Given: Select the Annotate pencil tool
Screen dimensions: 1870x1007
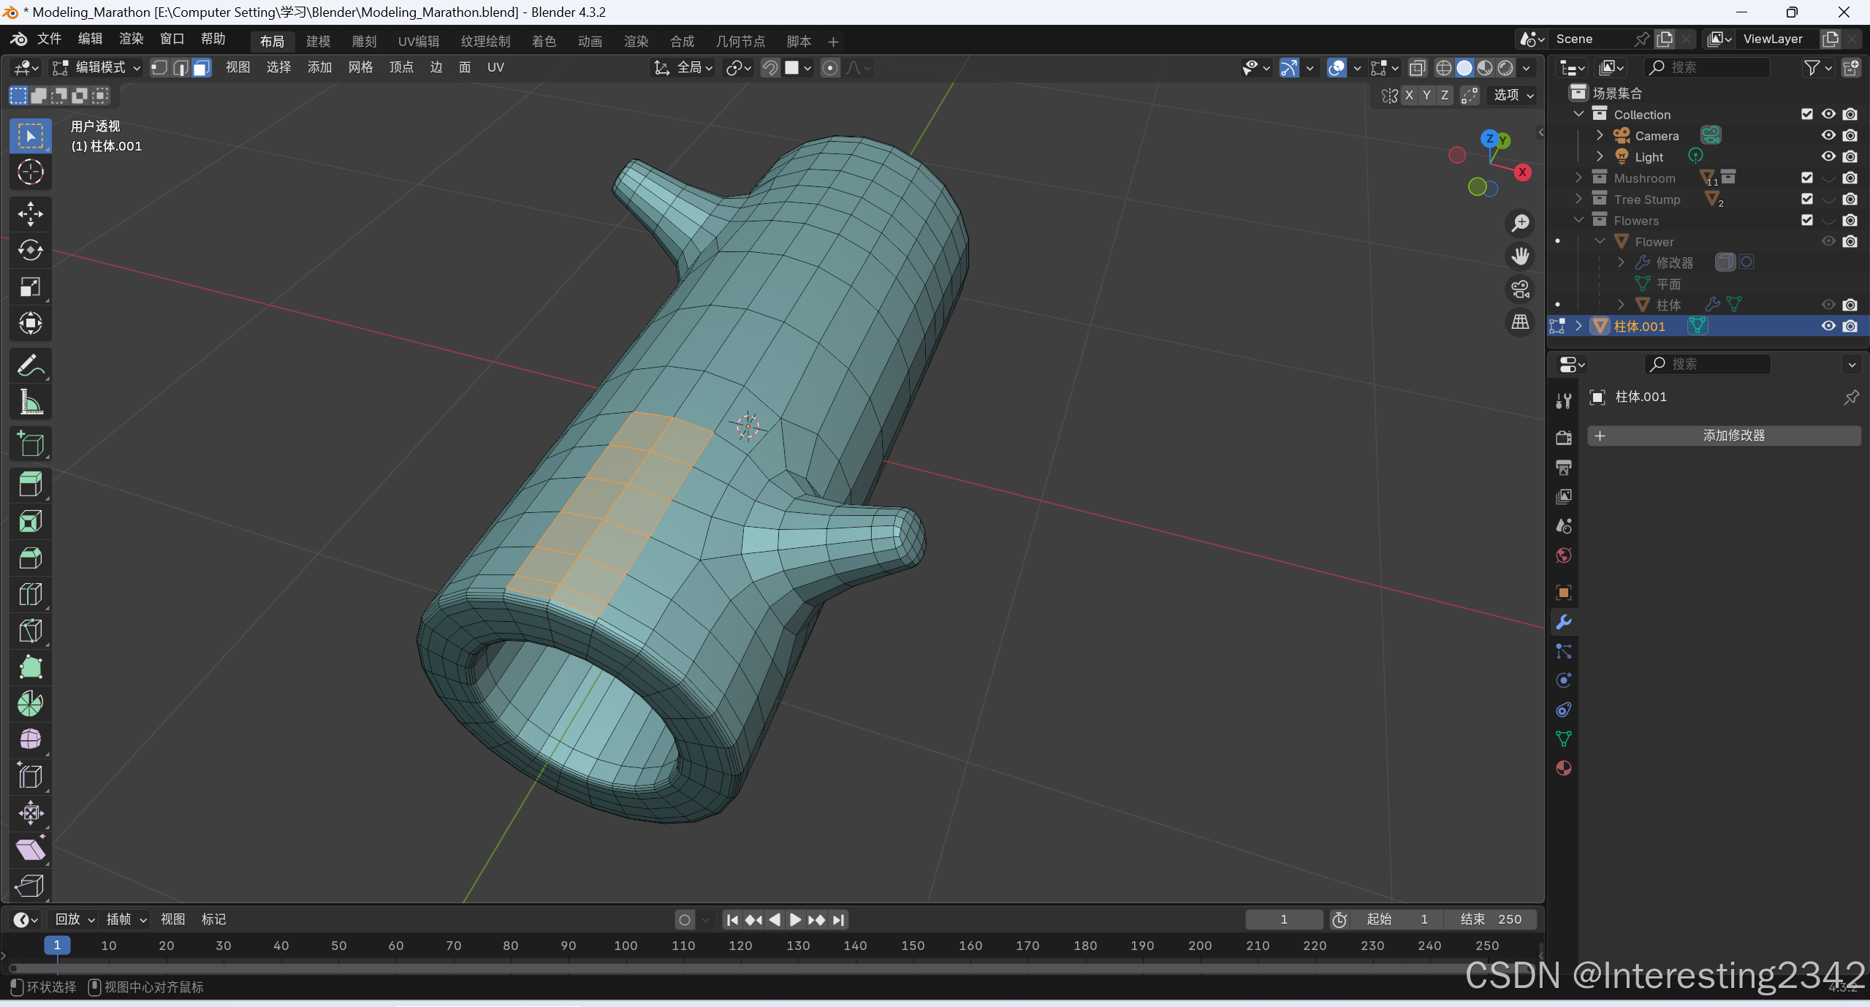Looking at the screenshot, I should tap(30, 365).
